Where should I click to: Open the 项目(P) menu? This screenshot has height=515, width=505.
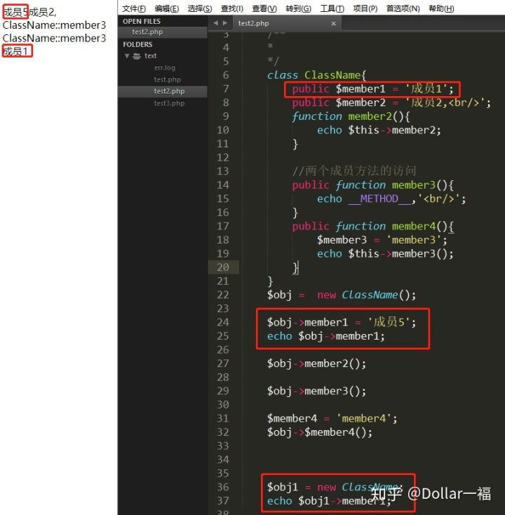(x=365, y=8)
